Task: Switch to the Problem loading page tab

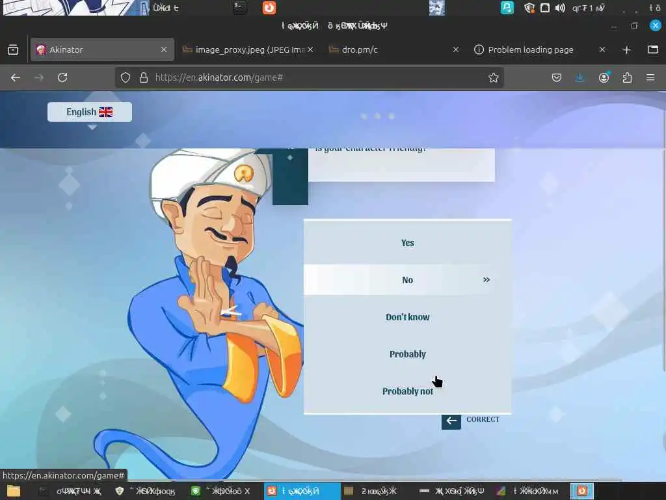Action: (x=539, y=49)
